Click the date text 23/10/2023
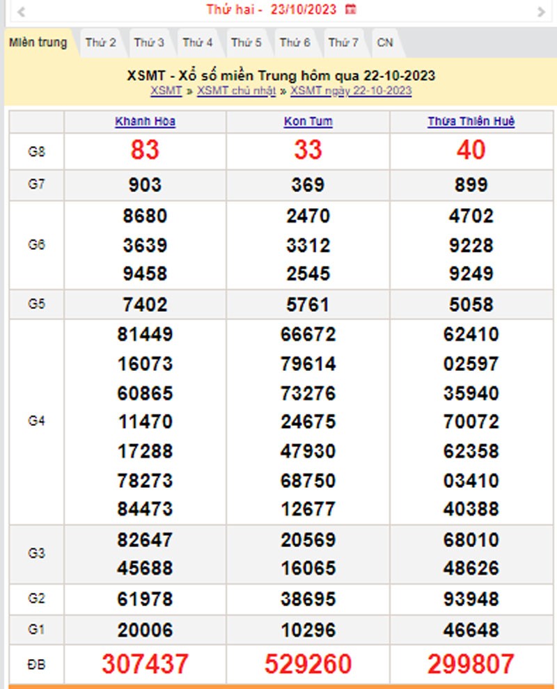 coord(304,10)
